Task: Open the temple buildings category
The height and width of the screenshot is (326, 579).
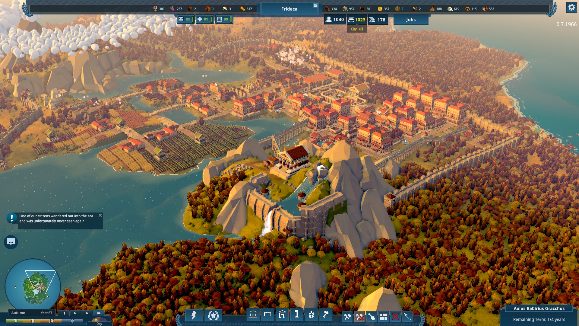Action: 253,315
